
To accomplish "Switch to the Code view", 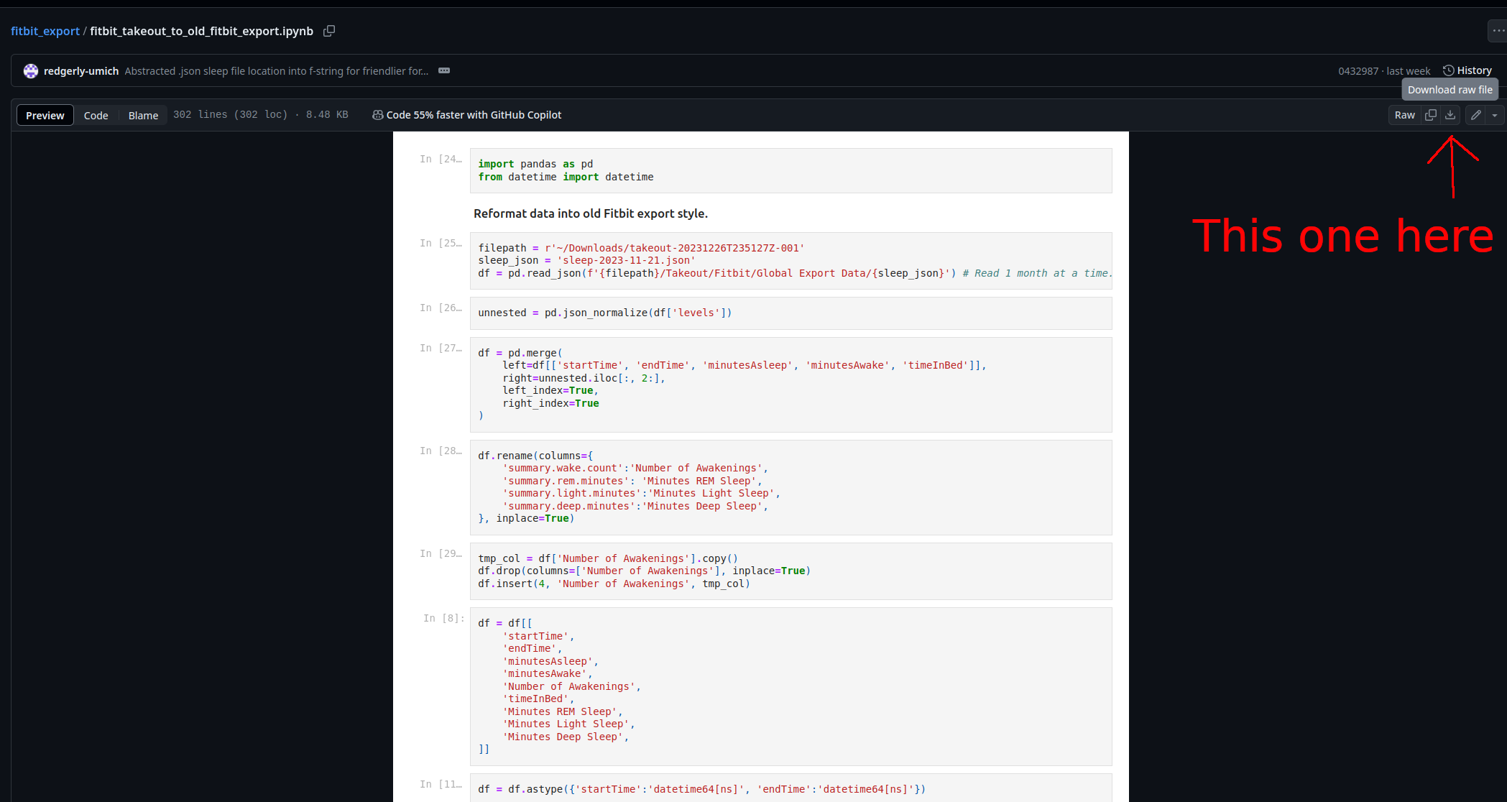I will point(96,115).
